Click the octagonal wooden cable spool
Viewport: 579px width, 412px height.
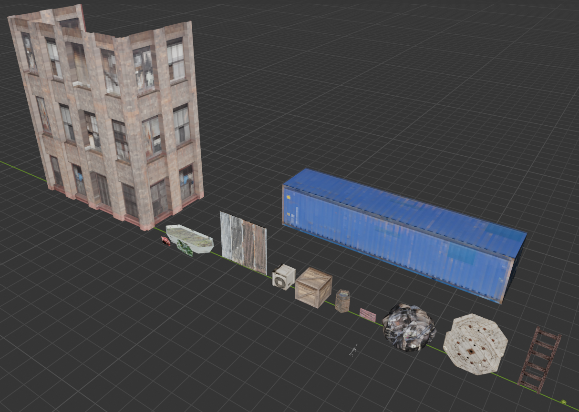click(475, 344)
